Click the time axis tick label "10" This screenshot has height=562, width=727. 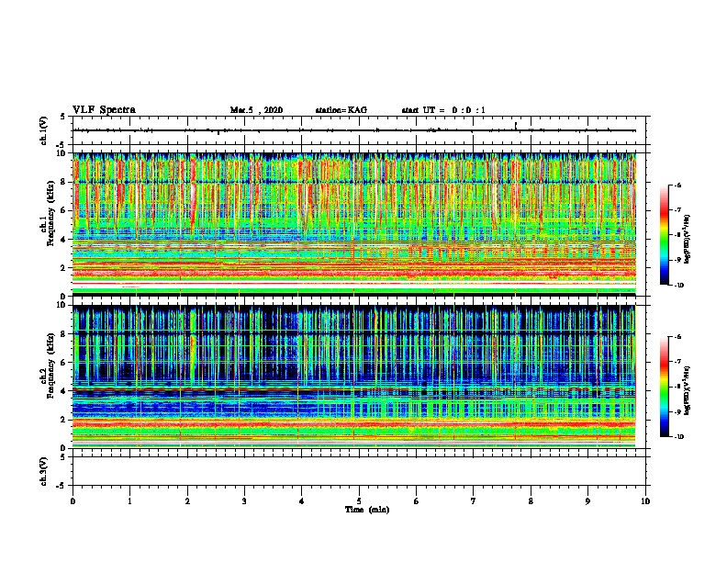645,501
